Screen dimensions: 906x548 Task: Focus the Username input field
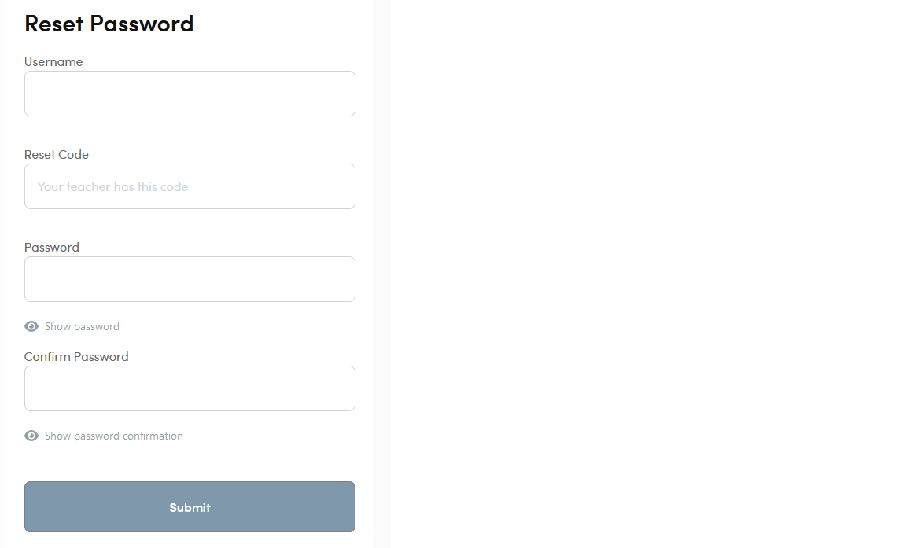click(190, 94)
